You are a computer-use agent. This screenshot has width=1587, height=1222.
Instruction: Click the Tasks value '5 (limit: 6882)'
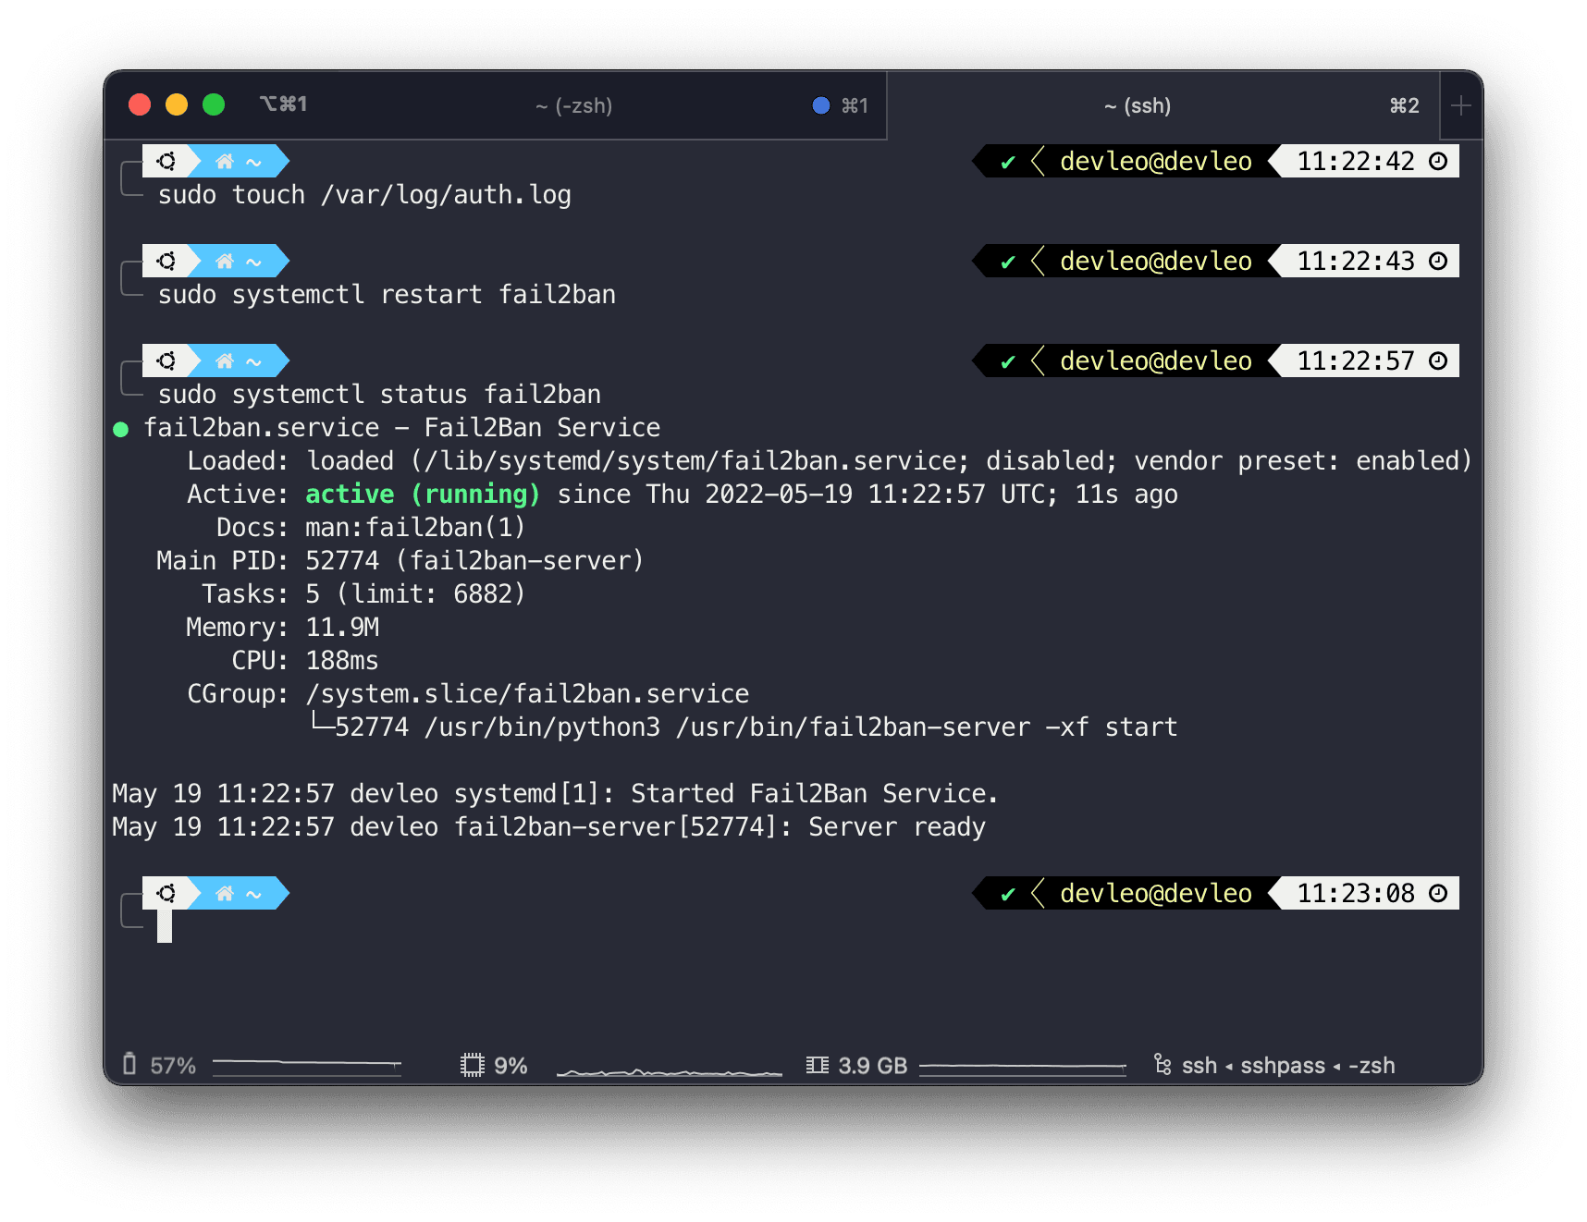[x=415, y=594]
